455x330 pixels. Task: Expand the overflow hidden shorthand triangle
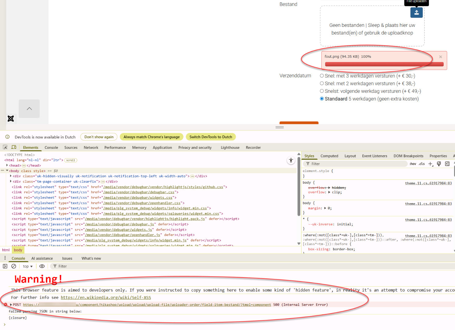[x=329, y=188]
